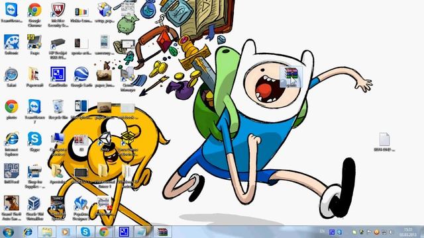Click the CamStudio tray icon

pyautogui.click(x=332, y=232)
